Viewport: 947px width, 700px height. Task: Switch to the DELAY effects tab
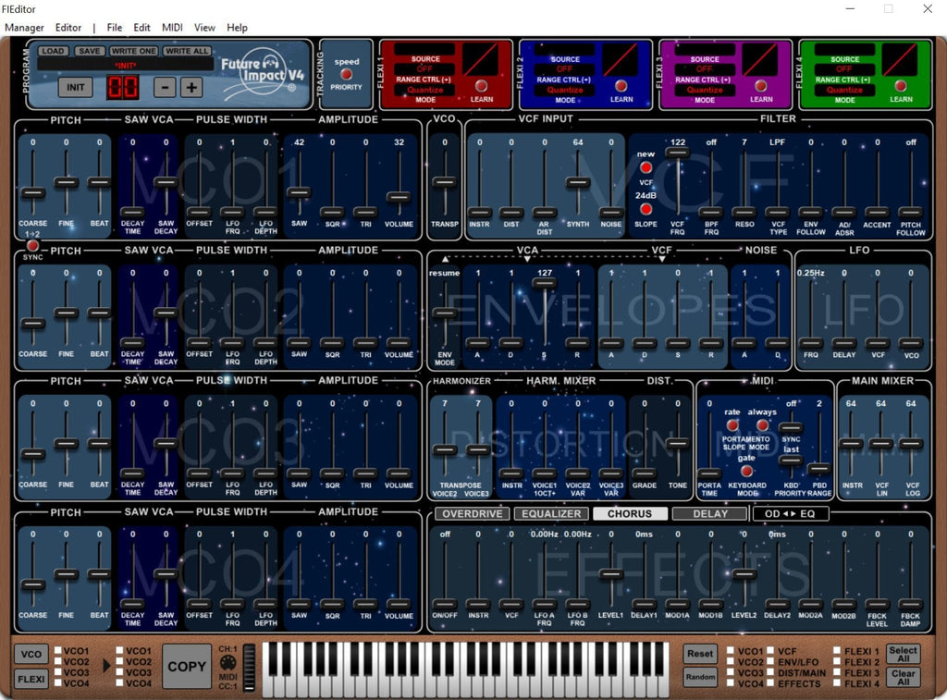click(710, 513)
